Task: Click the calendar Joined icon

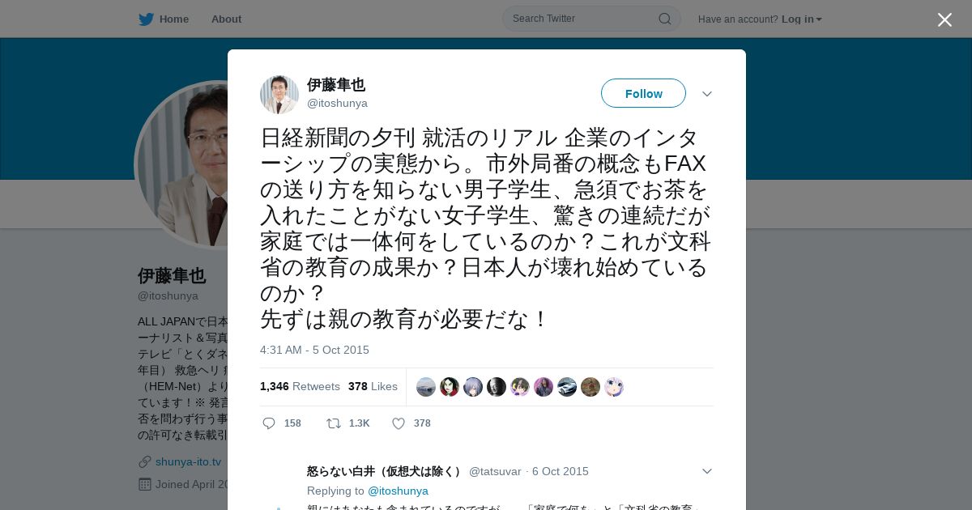Action: (145, 484)
